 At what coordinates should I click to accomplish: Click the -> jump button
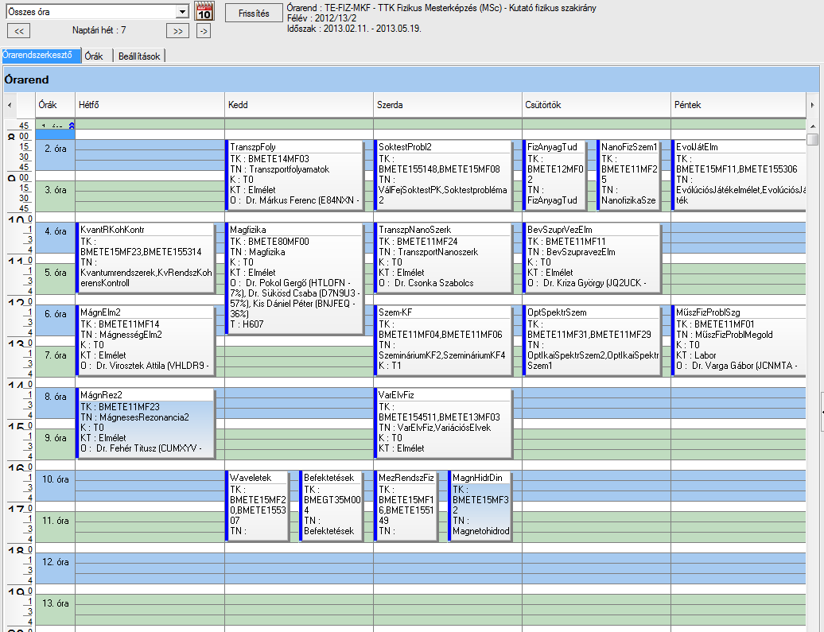[x=204, y=31]
